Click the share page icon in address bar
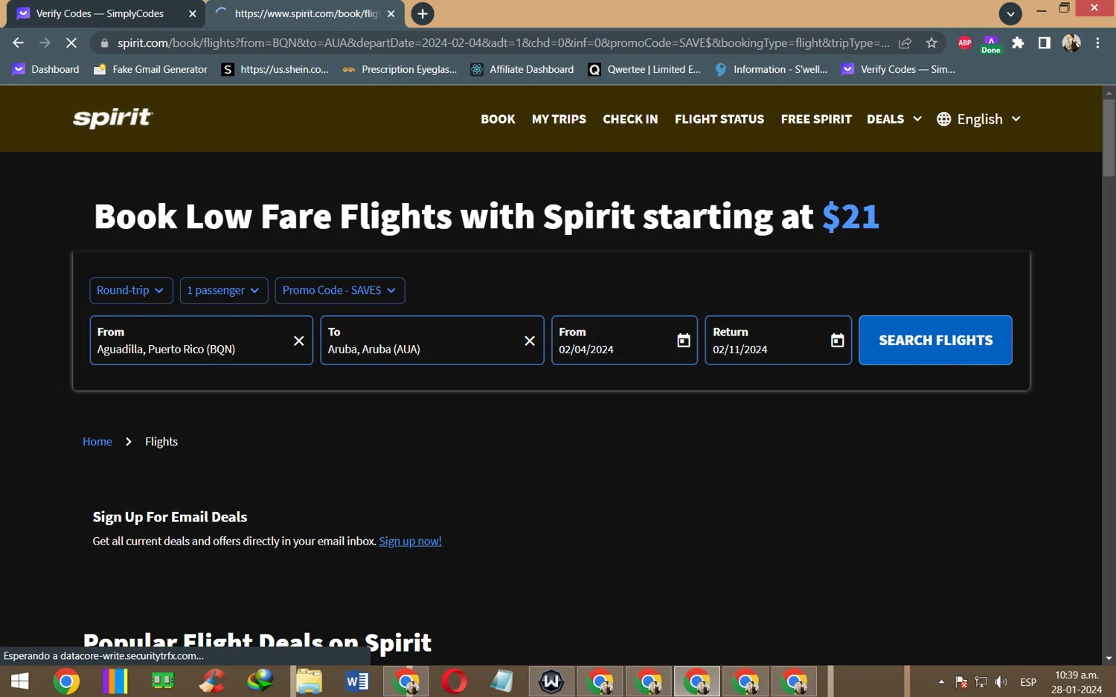Viewport: 1116px width, 697px height. click(x=905, y=43)
